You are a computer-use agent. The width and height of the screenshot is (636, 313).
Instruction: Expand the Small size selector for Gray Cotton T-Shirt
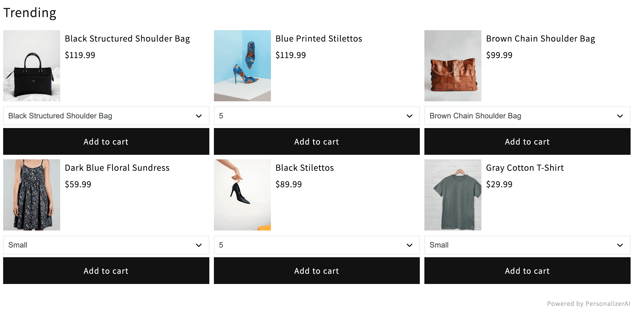pos(527,245)
